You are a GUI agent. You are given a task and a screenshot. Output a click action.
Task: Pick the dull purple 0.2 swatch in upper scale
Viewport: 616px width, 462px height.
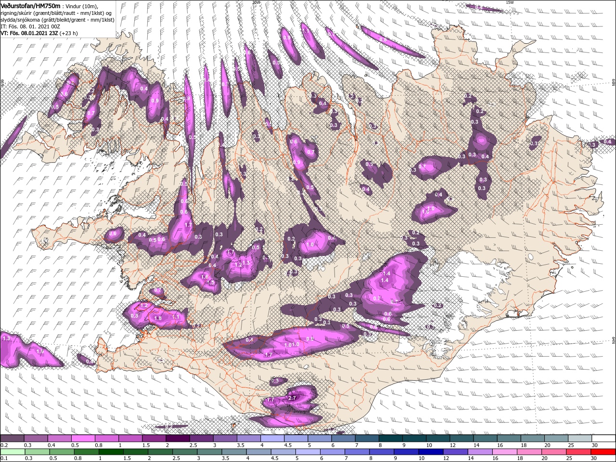pyautogui.click(x=12, y=438)
